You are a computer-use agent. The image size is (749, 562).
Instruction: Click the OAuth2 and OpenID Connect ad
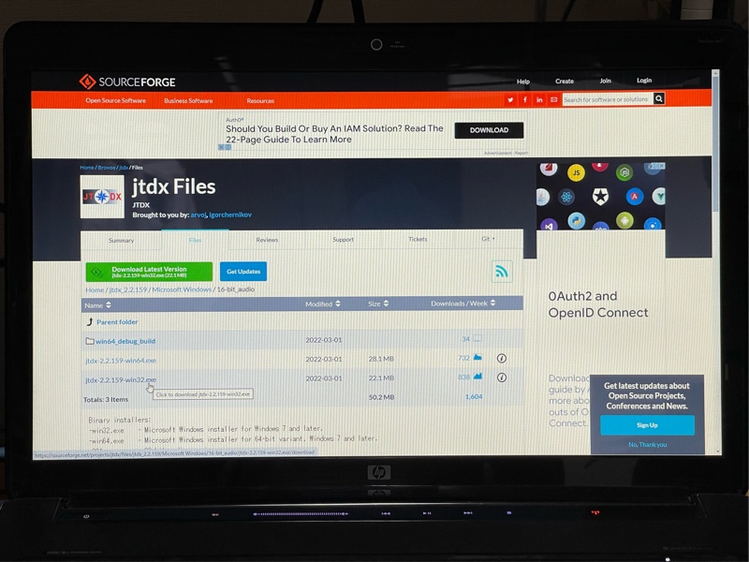(598, 304)
